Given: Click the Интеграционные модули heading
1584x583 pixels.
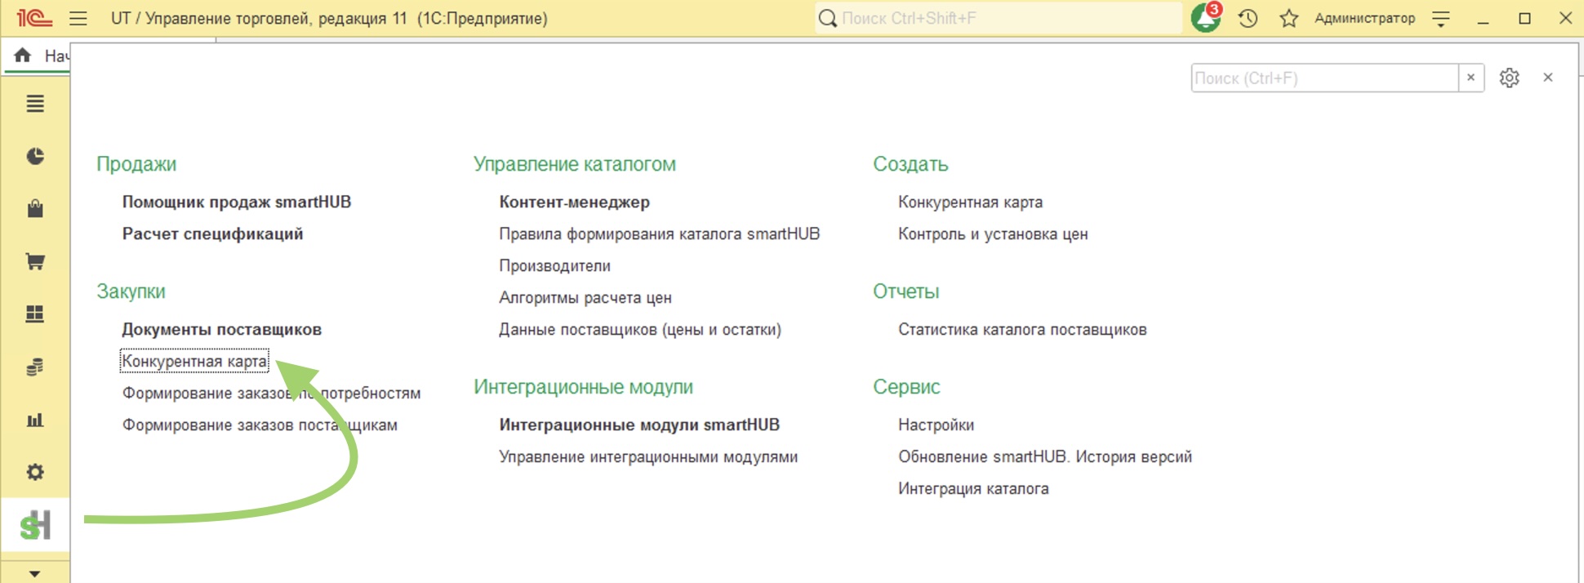Looking at the screenshot, I should (x=583, y=386).
